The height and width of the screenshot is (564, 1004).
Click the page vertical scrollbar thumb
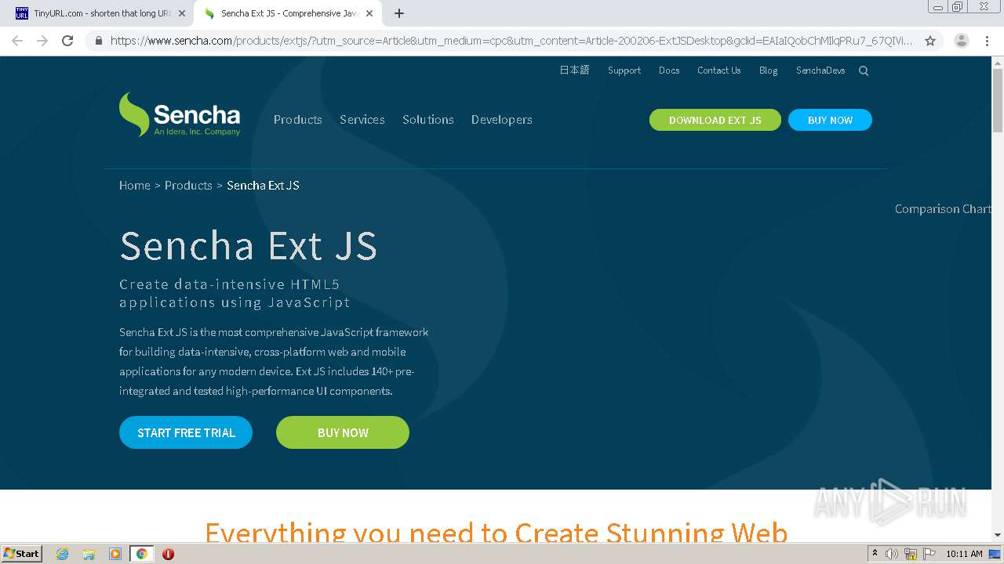coord(998,101)
